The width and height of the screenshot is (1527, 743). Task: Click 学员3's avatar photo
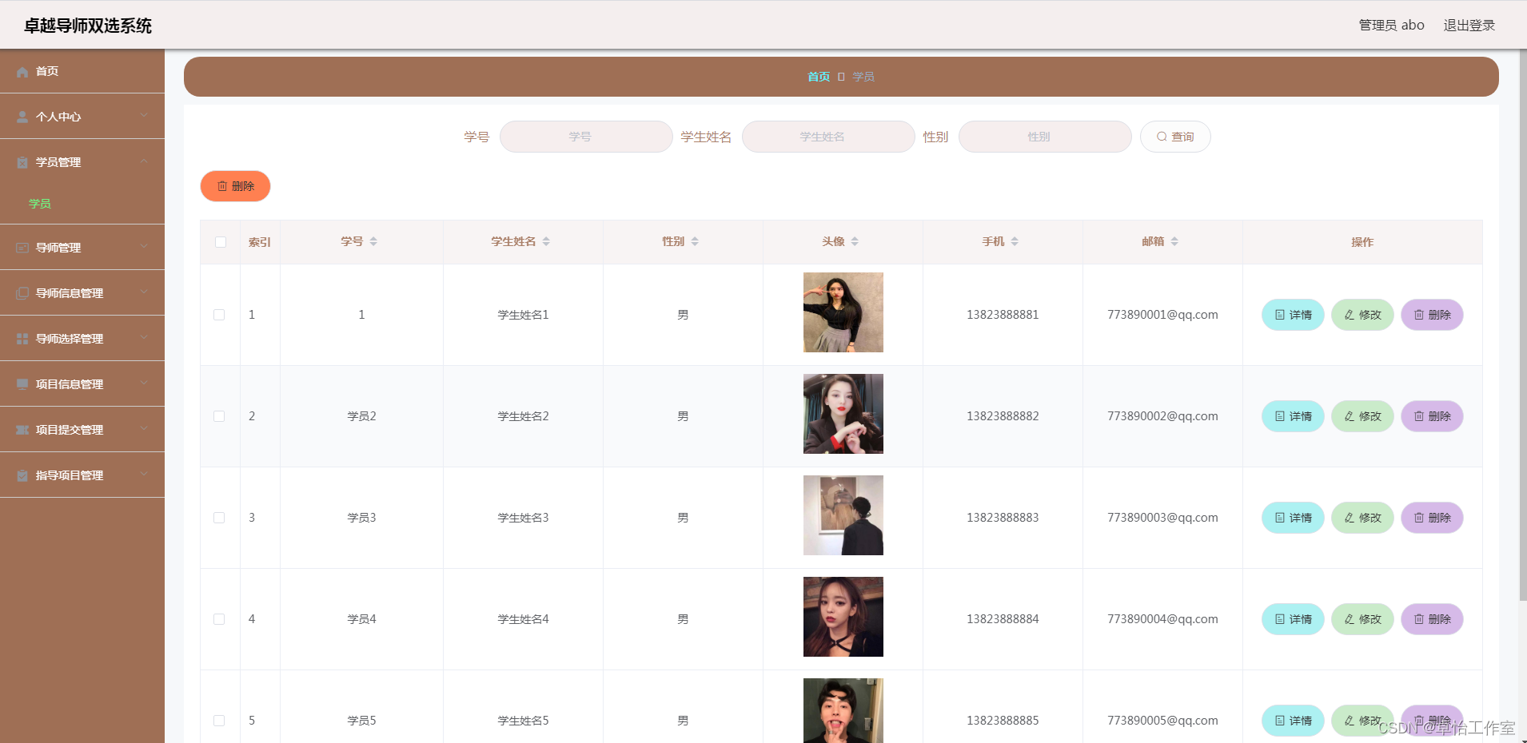[x=843, y=515]
